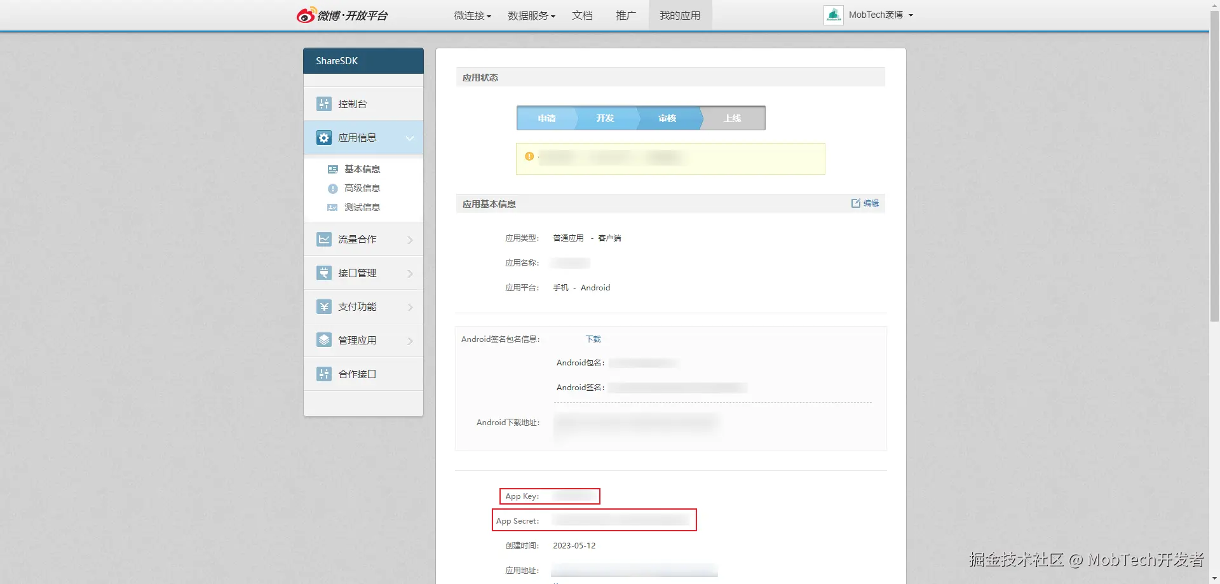Expand the 流量合作 section arrow
Viewport: 1220px width, 584px height.
pos(410,240)
